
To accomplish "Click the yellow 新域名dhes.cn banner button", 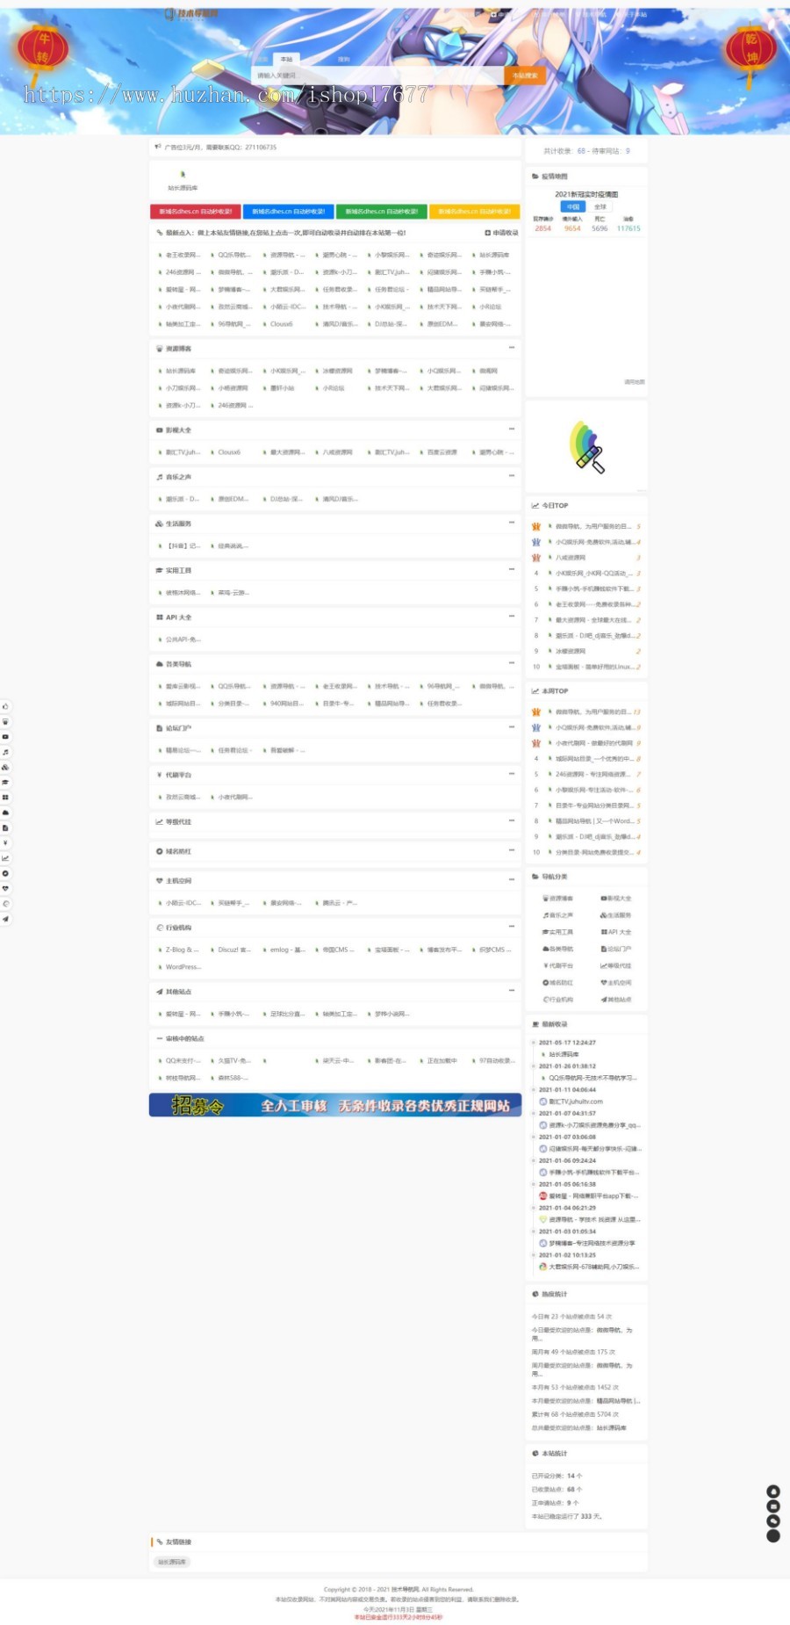I will point(475,212).
